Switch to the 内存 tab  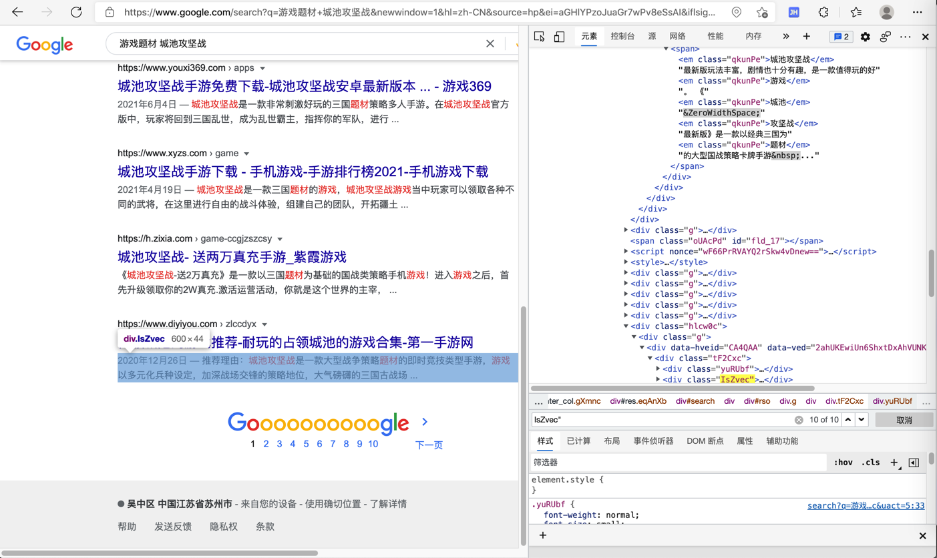pyautogui.click(x=753, y=37)
